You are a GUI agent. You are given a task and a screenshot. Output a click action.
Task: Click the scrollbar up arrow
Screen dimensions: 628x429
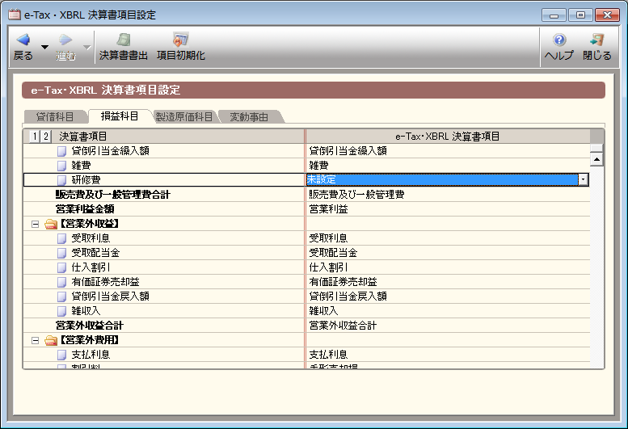click(597, 159)
